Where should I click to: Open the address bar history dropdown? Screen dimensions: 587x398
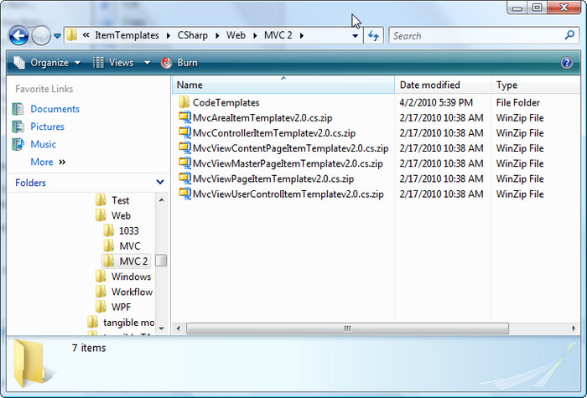(355, 36)
